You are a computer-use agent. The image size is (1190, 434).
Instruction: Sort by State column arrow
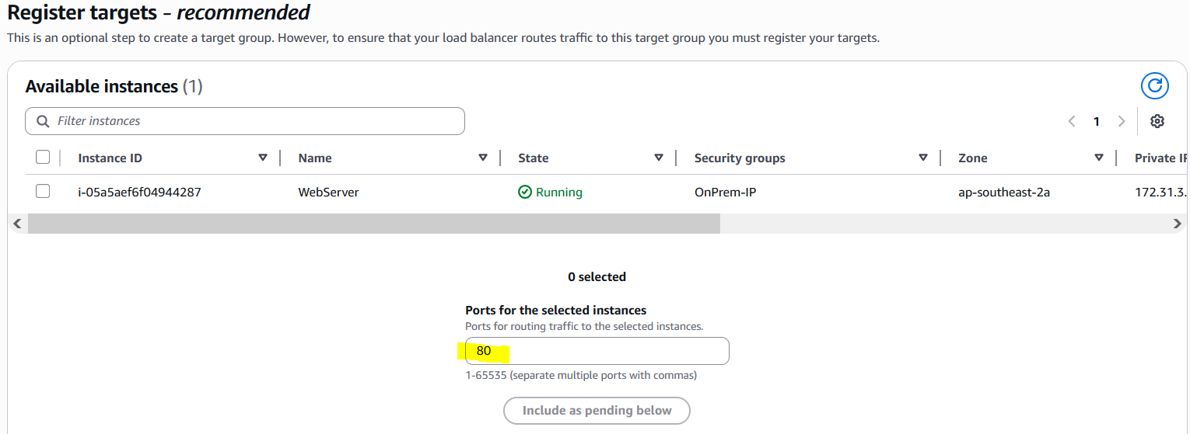pos(659,158)
